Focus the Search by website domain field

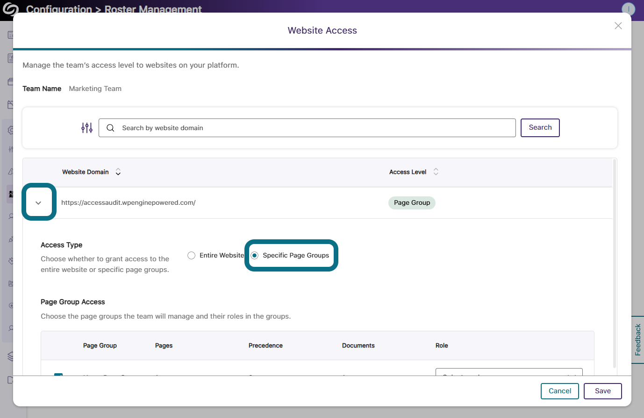(307, 128)
